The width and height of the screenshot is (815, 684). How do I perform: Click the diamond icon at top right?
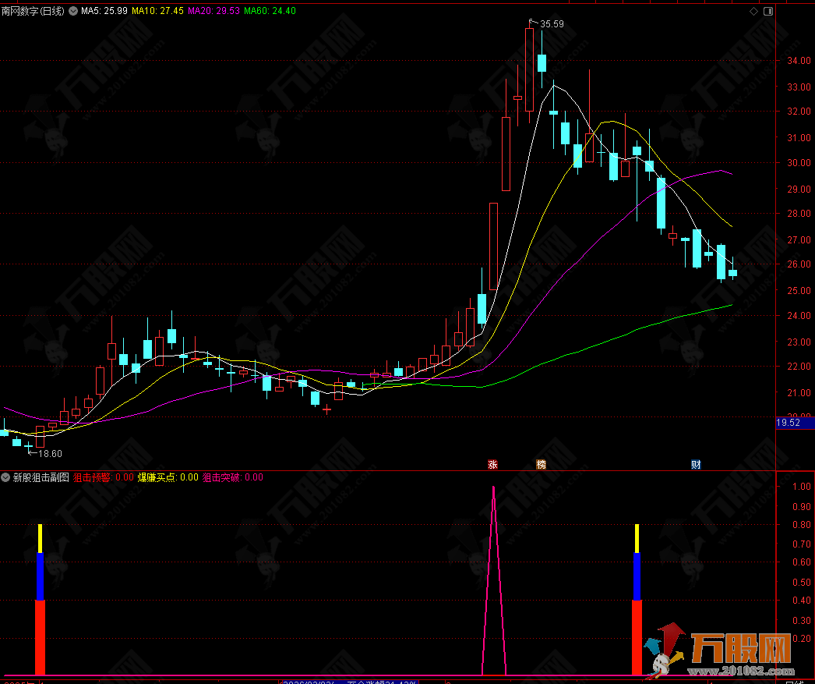point(753,12)
